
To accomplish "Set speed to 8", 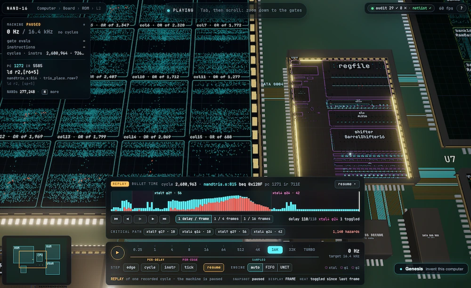I will [x=189, y=249].
